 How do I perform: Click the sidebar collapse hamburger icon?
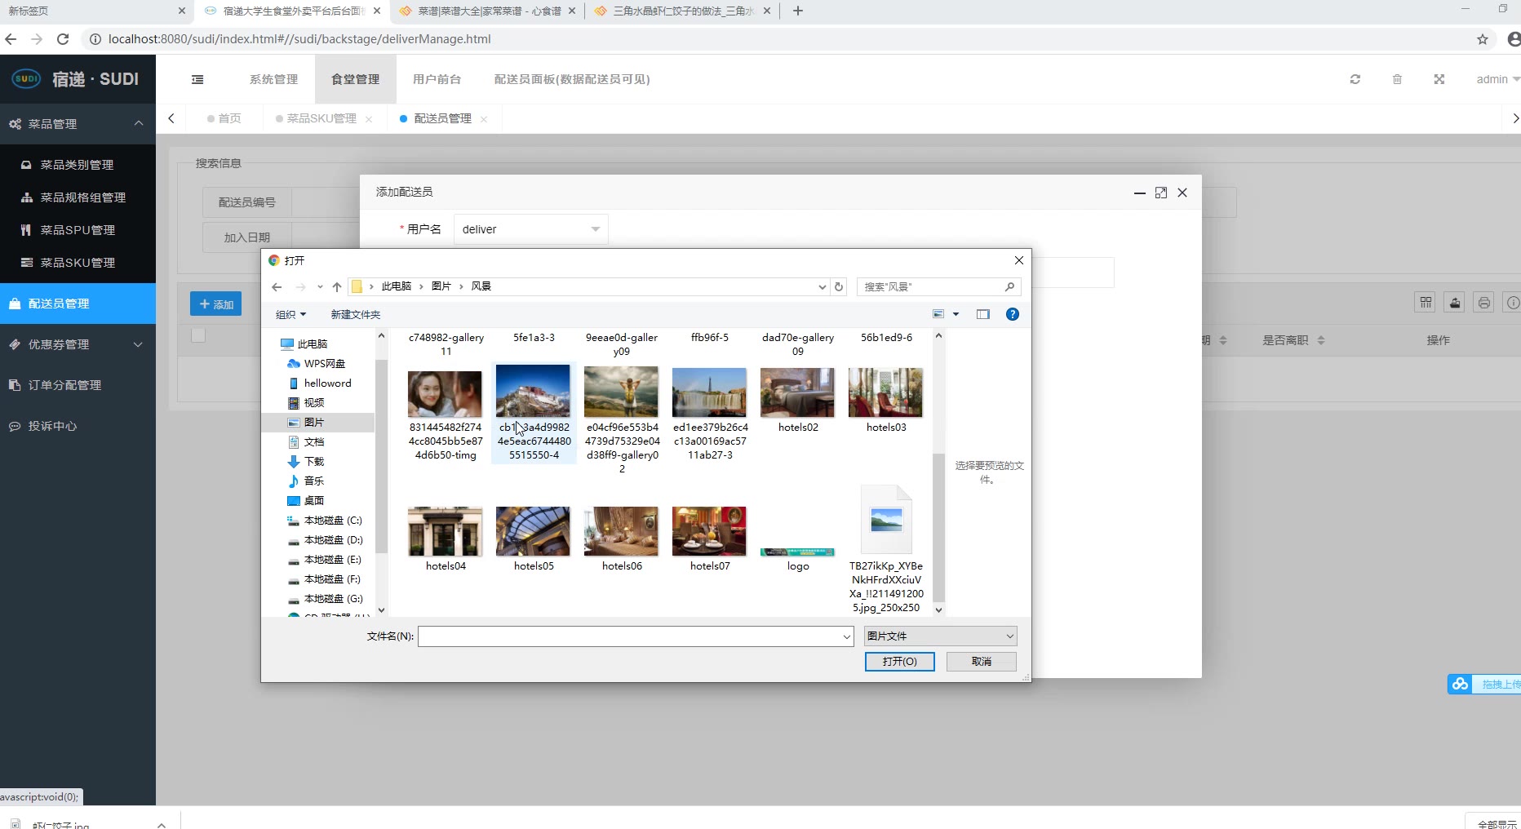click(x=197, y=79)
